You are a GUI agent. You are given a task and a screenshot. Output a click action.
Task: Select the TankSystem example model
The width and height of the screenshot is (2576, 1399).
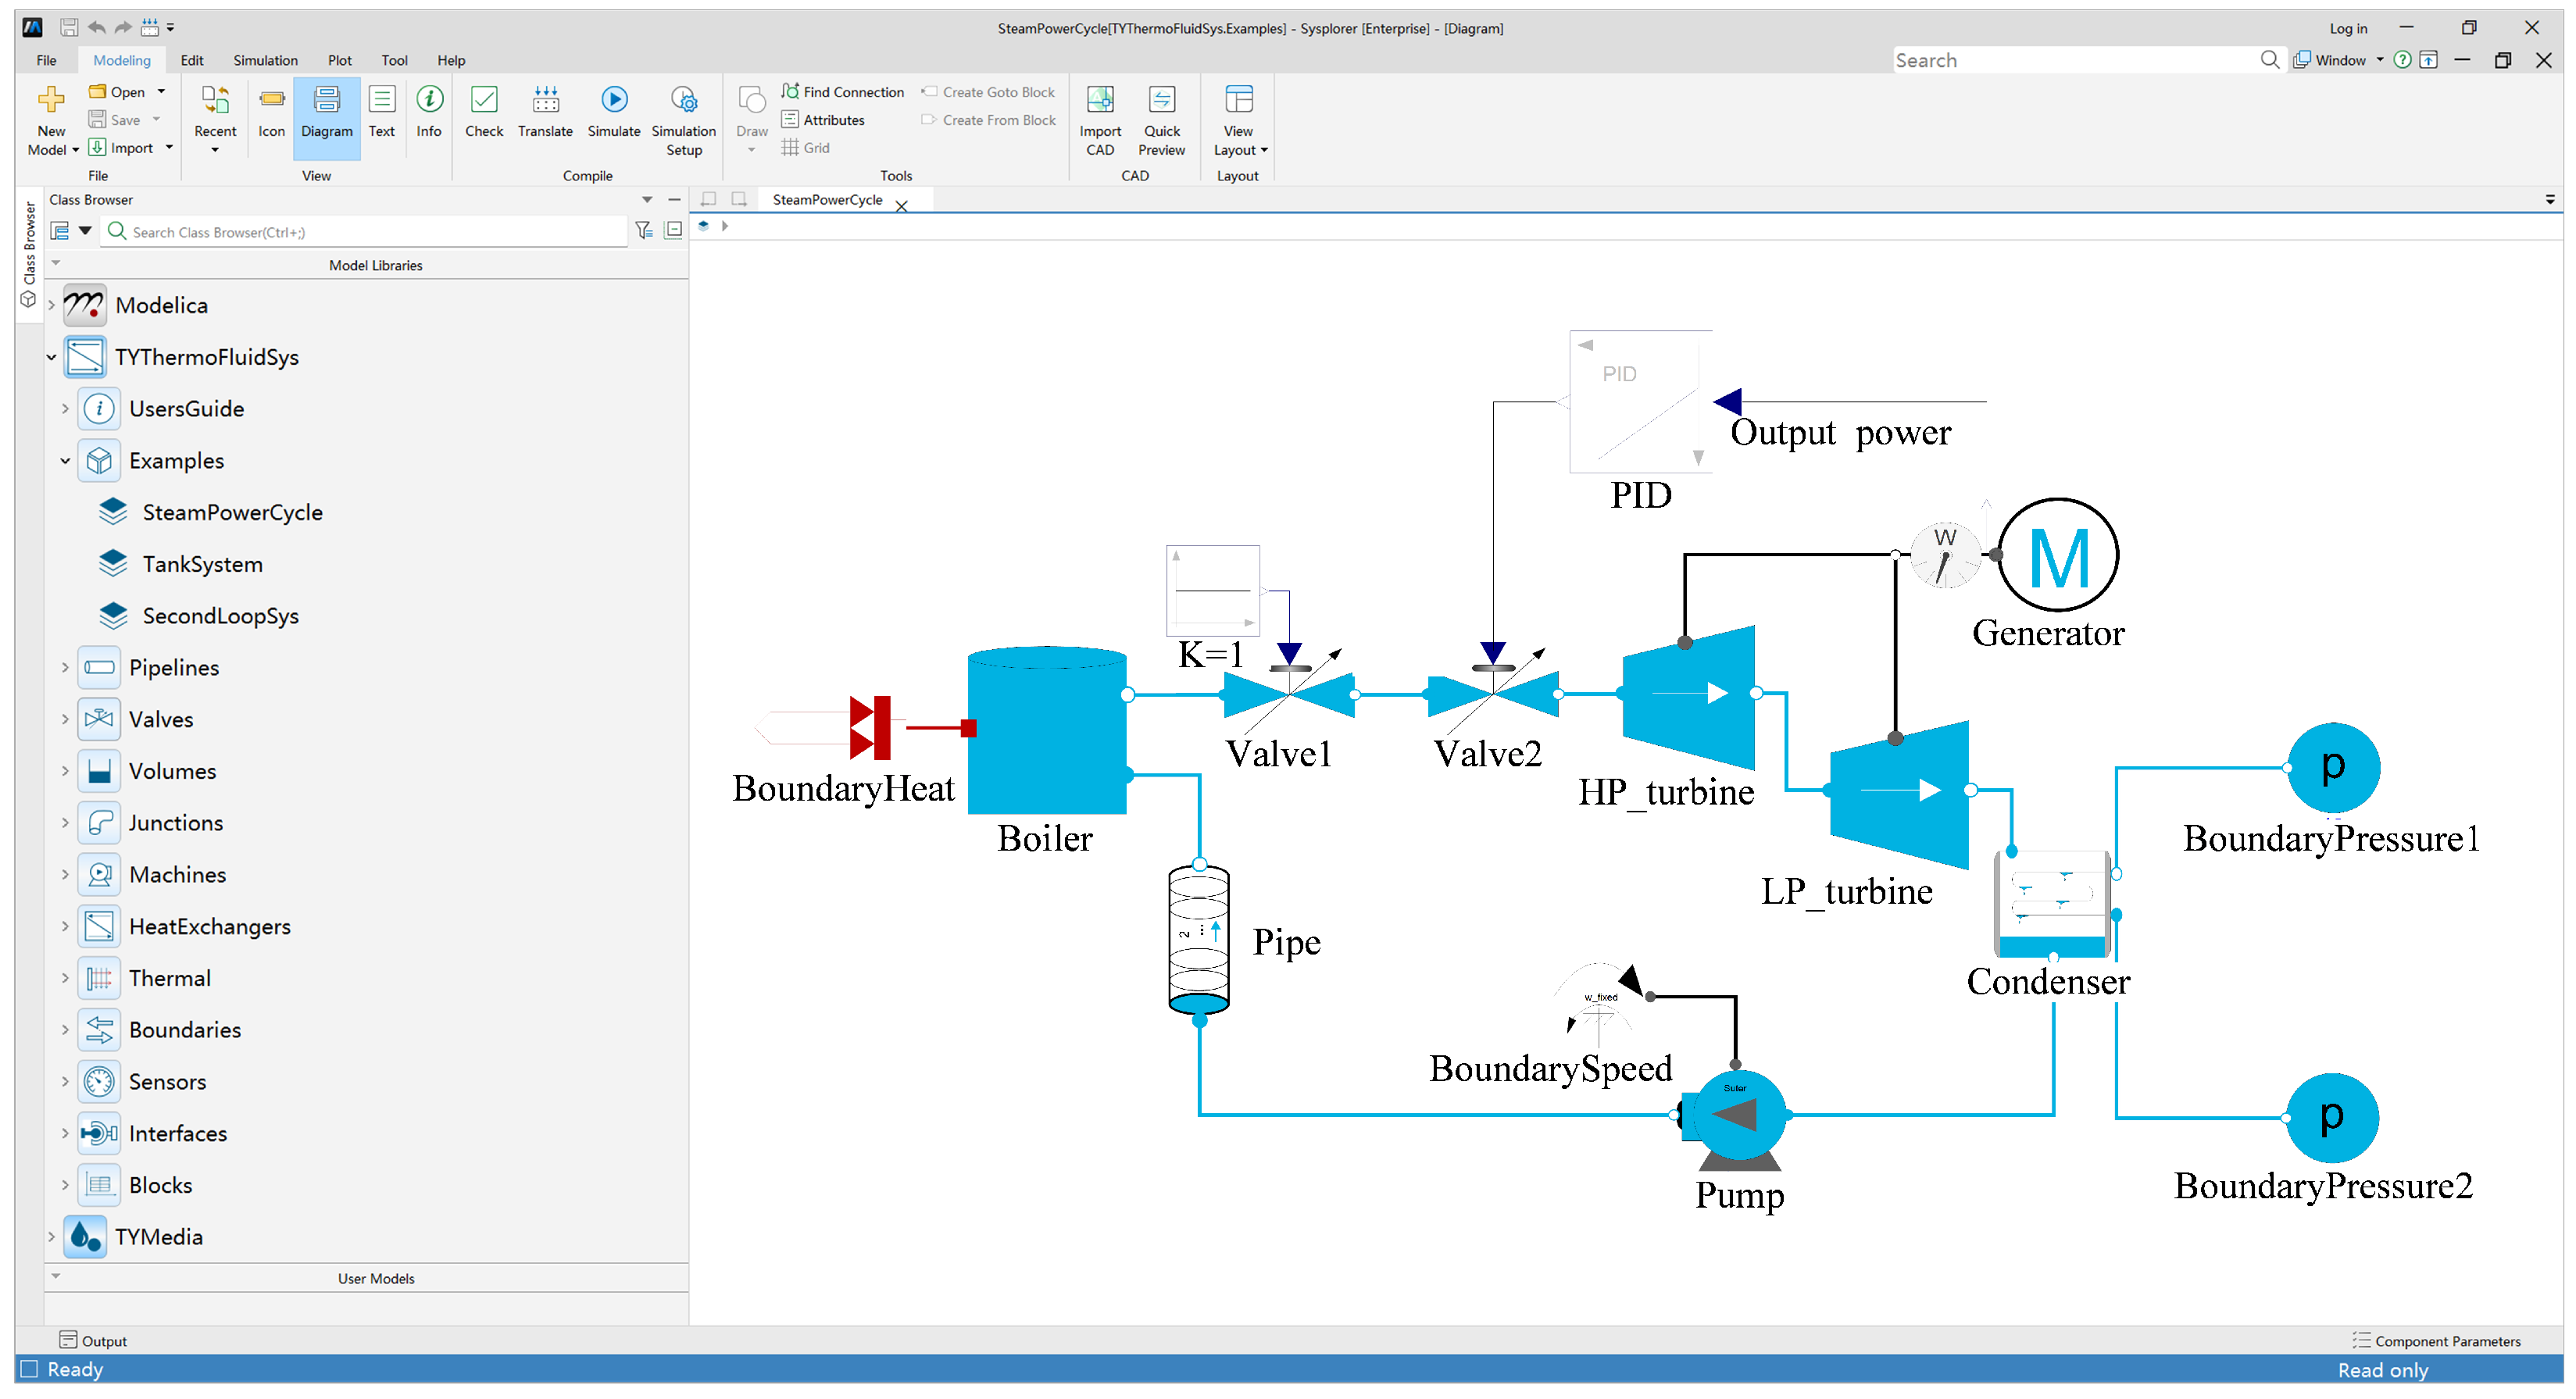point(202,564)
